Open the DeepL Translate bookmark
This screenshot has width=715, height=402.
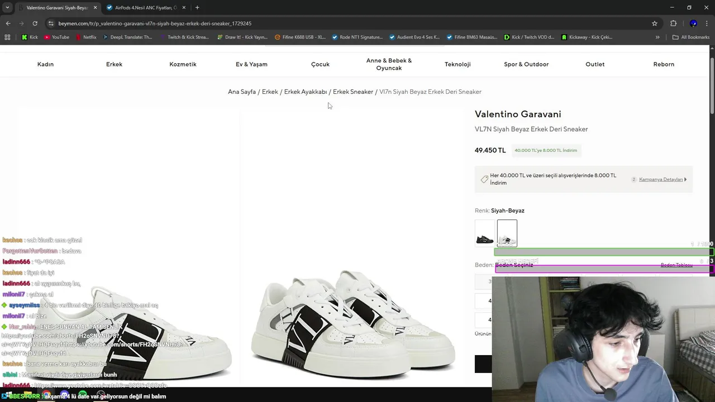coord(127,37)
